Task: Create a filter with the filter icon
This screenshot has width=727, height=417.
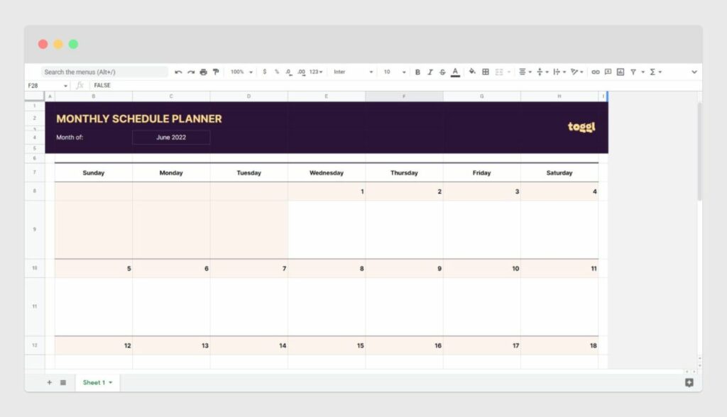Action: (x=633, y=71)
